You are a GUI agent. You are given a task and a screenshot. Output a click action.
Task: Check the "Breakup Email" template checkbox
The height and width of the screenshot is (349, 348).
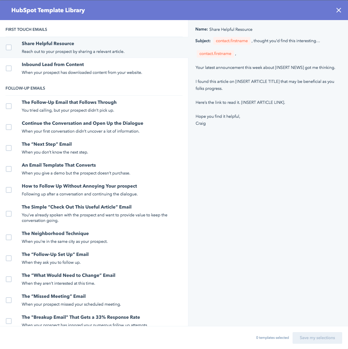9,321
